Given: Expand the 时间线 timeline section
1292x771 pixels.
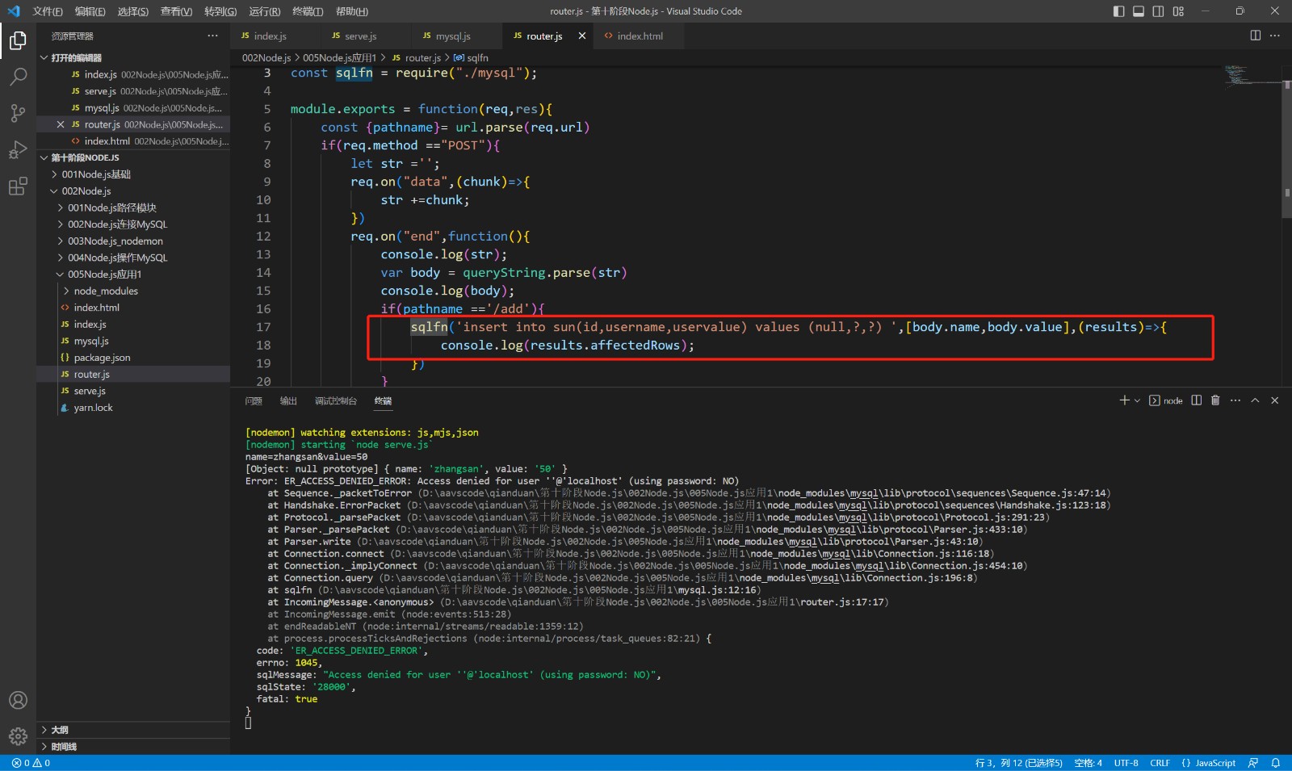Looking at the screenshot, I should (x=133, y=747).
